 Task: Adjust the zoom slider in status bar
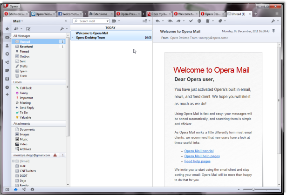click(x=253, y=189)
